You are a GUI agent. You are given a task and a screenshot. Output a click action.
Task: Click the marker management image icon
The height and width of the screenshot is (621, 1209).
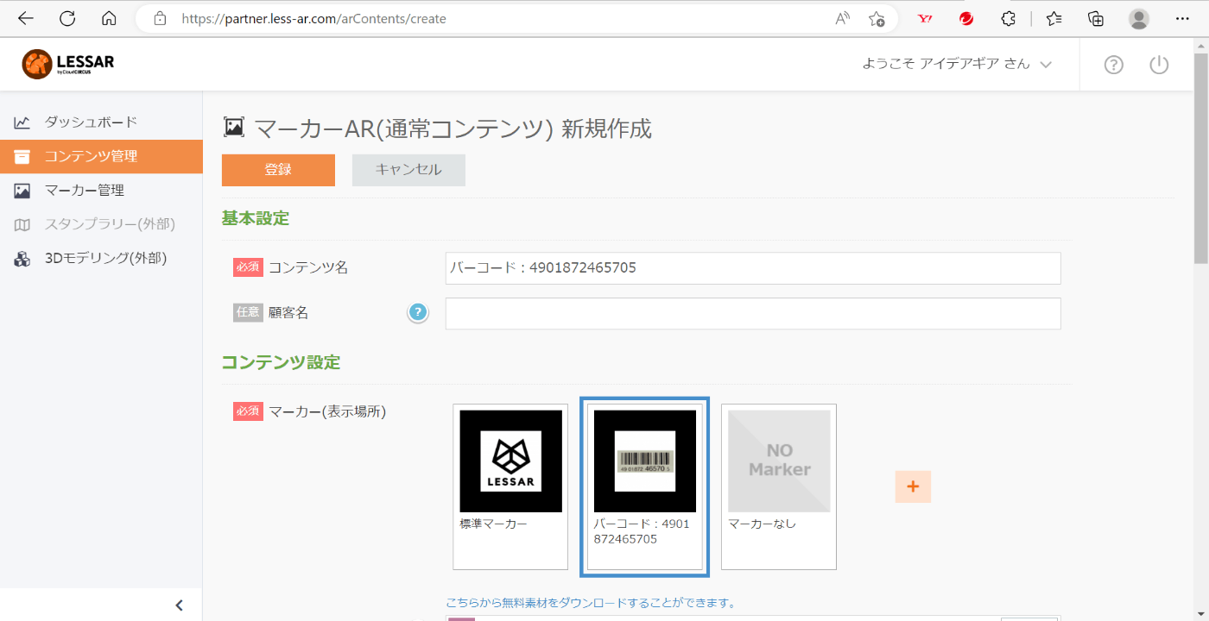click(22, 191)
